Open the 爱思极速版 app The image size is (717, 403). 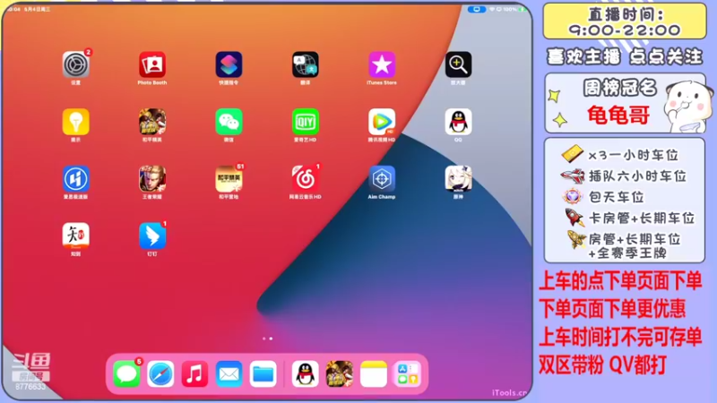point(76,178)
